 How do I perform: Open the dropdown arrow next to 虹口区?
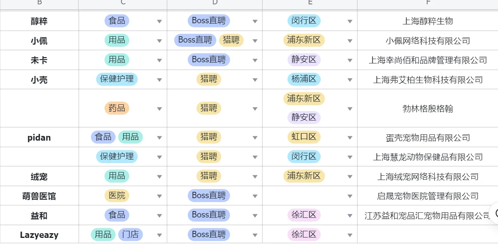click(x=349, y=138)
